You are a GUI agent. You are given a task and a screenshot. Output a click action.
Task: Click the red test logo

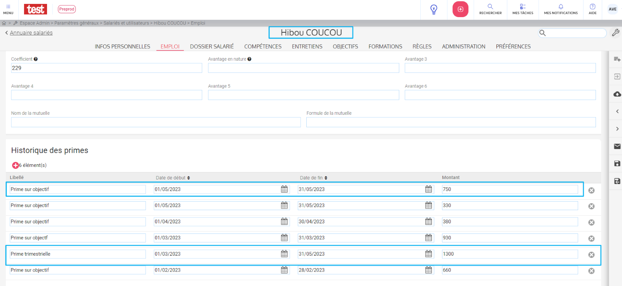pos(35,9)
